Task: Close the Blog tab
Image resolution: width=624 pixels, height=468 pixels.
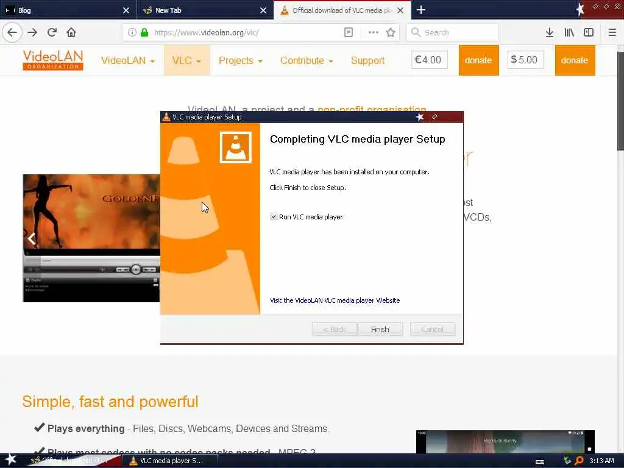Action: pos(126,10)
